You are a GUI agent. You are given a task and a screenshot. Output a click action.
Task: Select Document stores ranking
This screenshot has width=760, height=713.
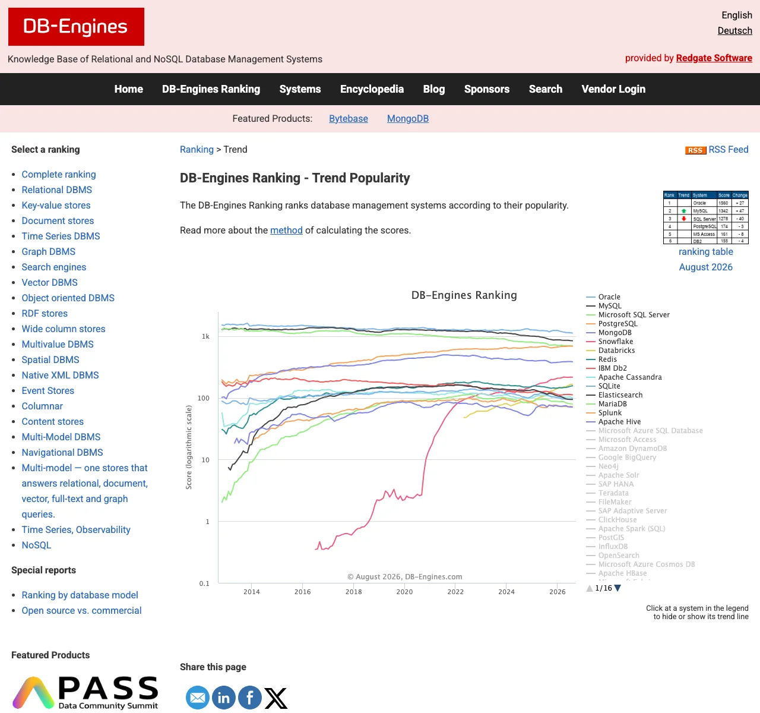[58, 221]
